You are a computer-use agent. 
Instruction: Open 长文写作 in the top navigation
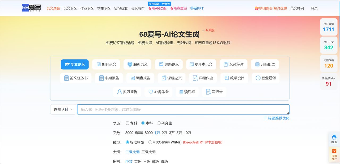[138, 8]
